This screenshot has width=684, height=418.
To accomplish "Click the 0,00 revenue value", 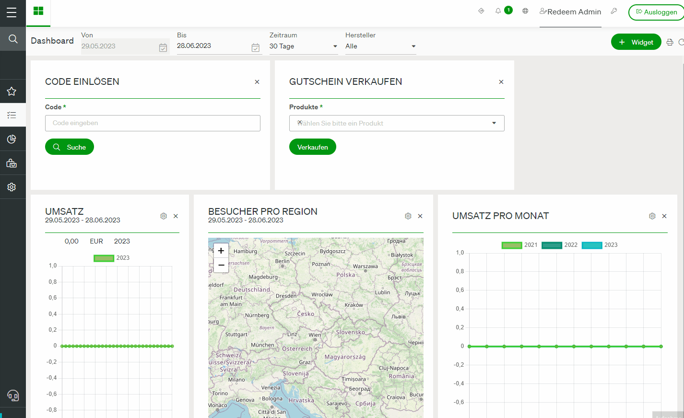I will click(x=71, y=241).
